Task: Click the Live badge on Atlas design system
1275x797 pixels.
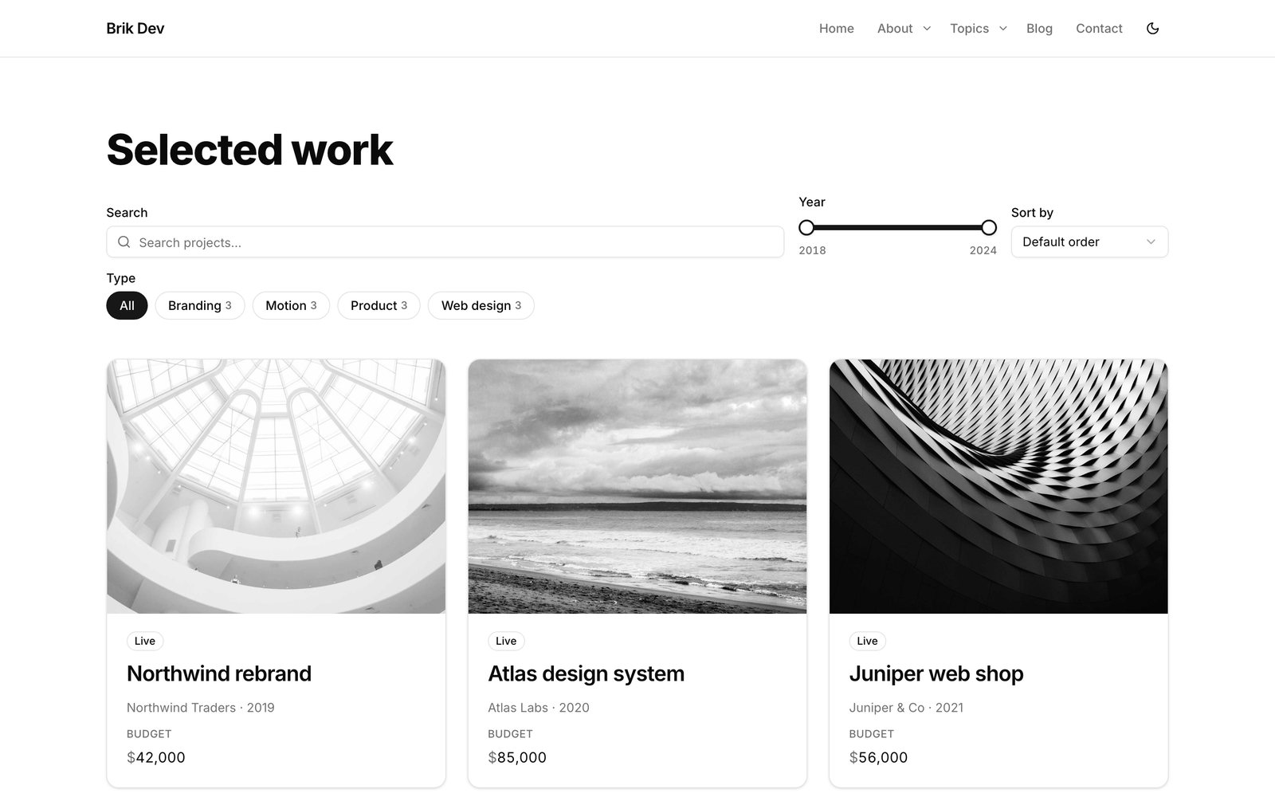Action: 506,641
